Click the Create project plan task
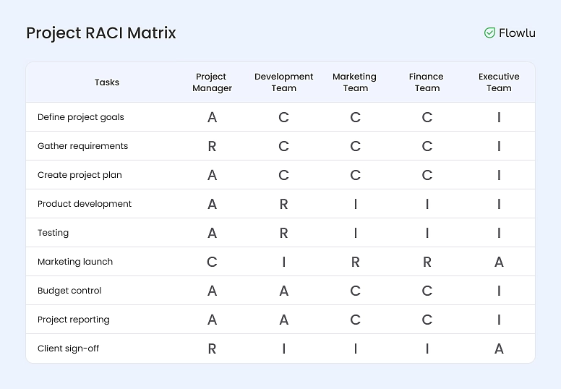The width and height of the screenshot is (561, 389). point(80,175)
